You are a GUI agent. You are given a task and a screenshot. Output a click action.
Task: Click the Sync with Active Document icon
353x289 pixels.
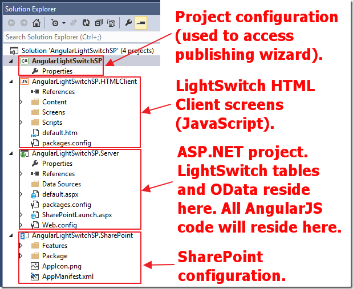coord(74,23)
